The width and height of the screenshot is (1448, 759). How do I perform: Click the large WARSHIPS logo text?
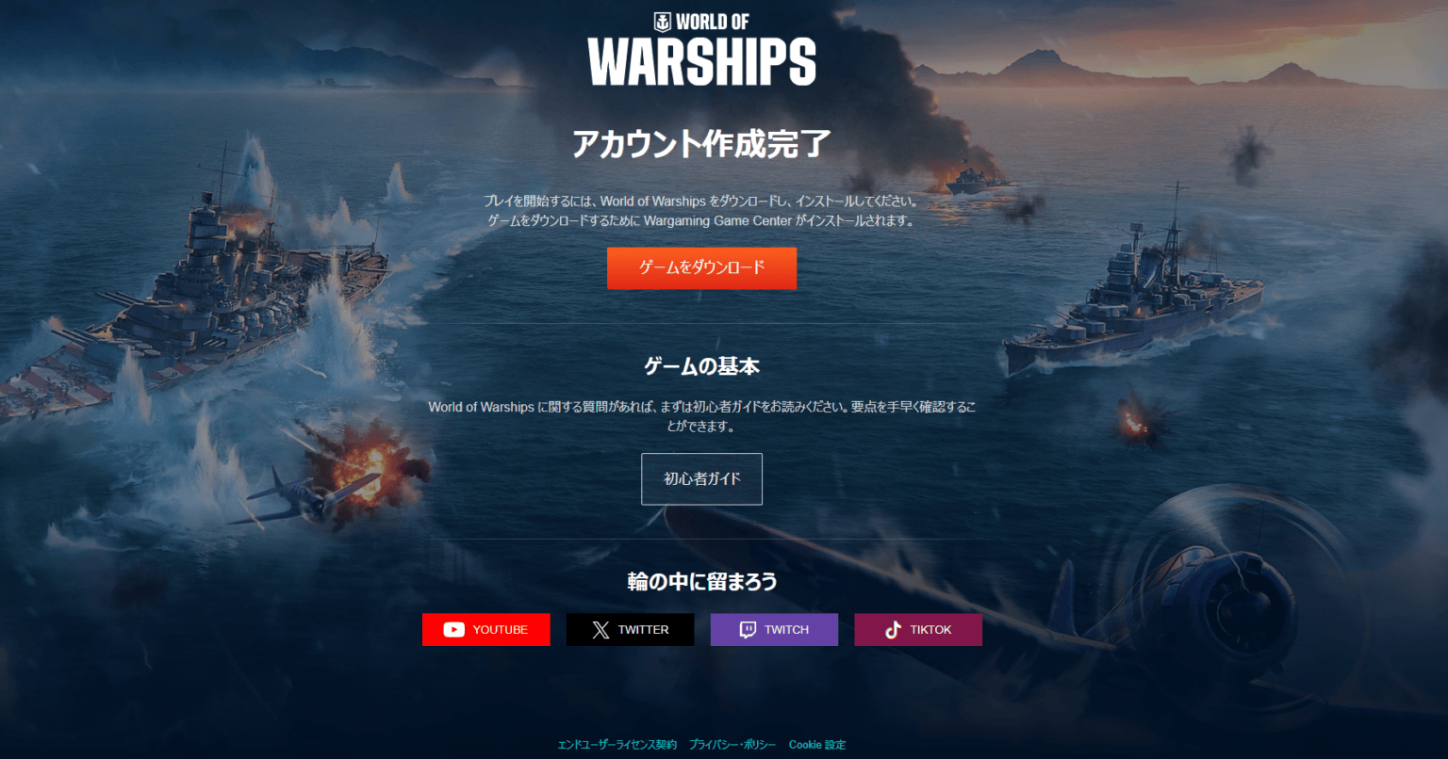click(x=702, y=63)
